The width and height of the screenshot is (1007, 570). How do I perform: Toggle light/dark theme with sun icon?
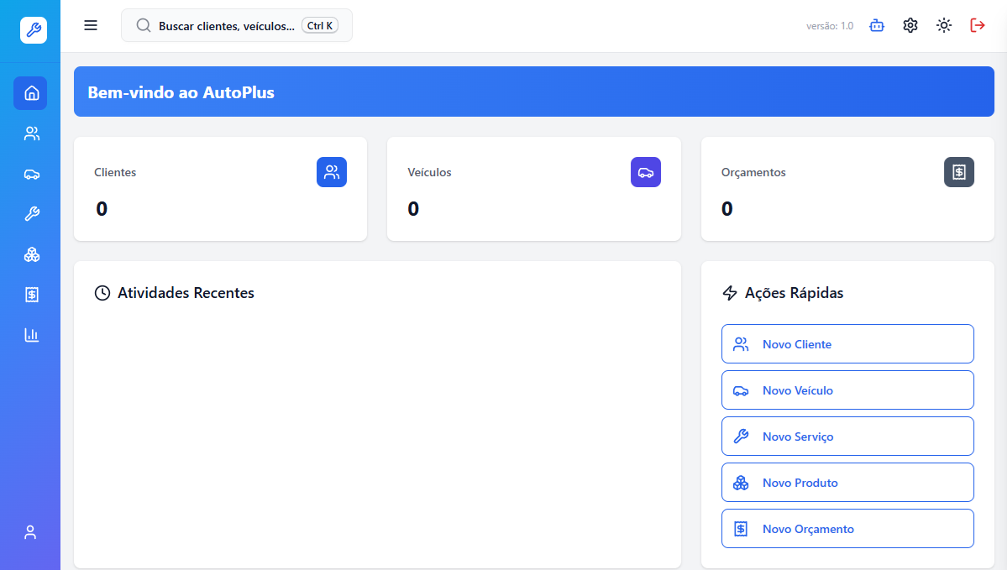point(944,25)
